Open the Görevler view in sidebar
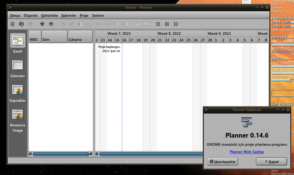 (x=18, y=69)
